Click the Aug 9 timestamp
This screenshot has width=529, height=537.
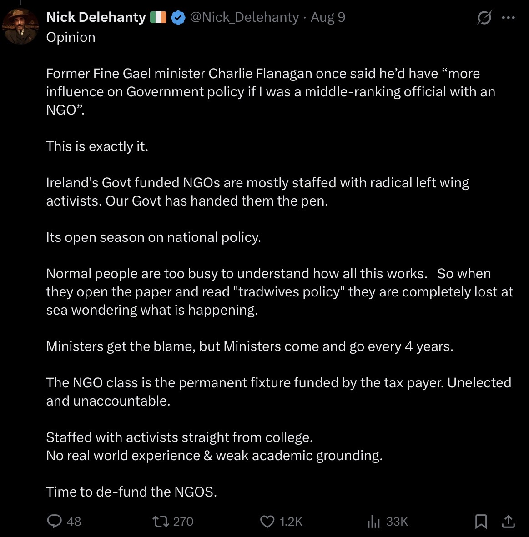pos(328,17)
